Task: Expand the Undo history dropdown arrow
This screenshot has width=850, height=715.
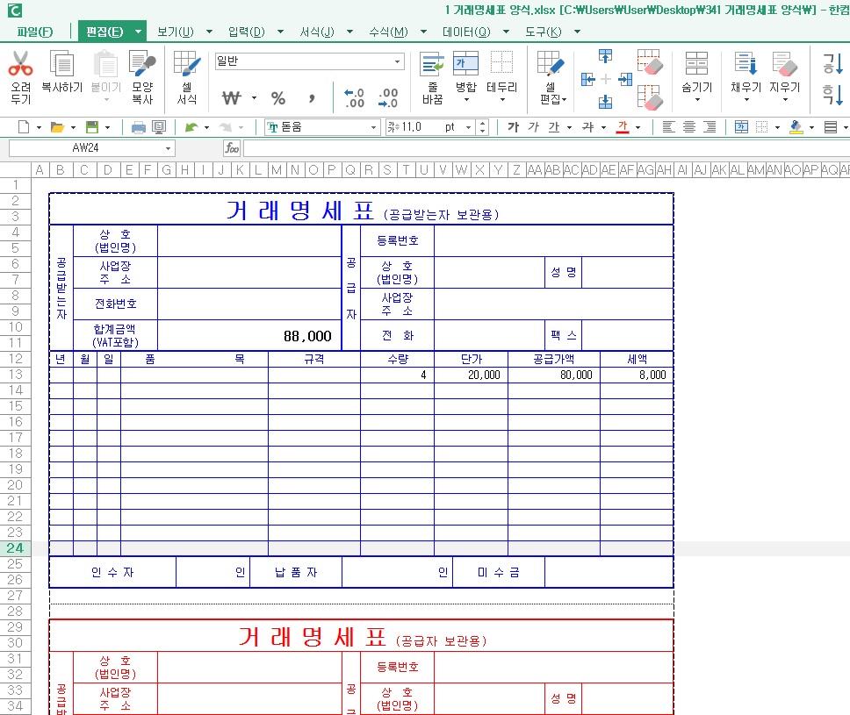Action: pos(206,127)
